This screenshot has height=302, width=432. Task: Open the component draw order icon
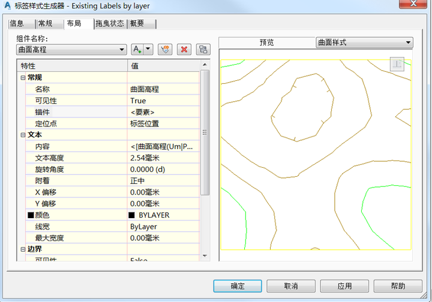(203, 50)
